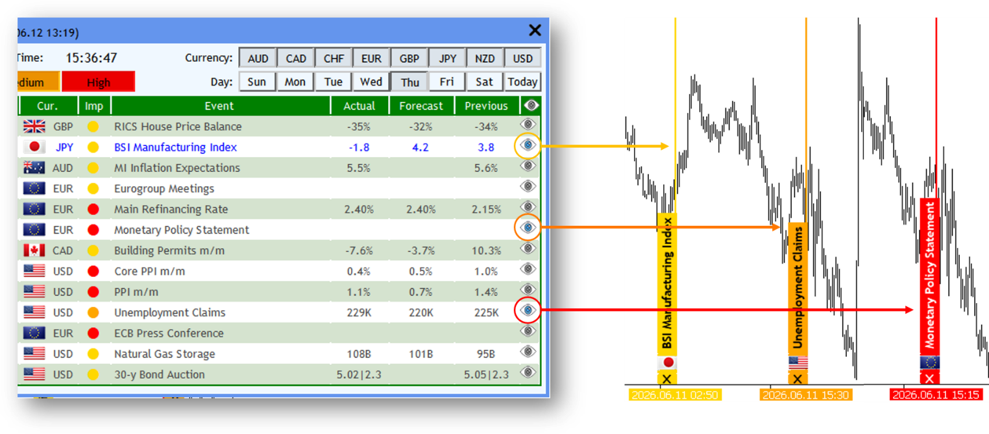Click yellow importance dot for Natural Gas Storage

click(93, 354)
